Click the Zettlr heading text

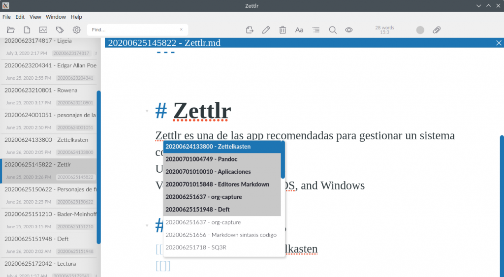click(x=202, y=111)
